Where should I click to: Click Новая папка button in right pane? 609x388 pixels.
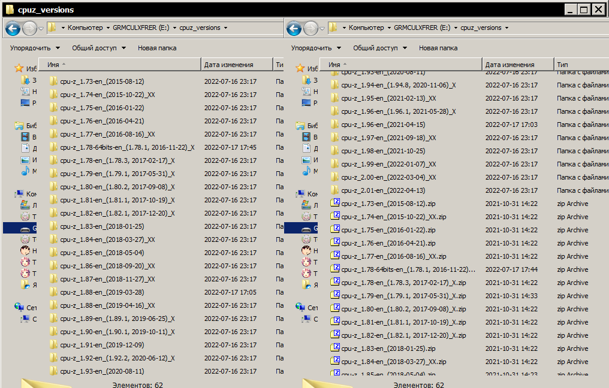pos(438,48)
